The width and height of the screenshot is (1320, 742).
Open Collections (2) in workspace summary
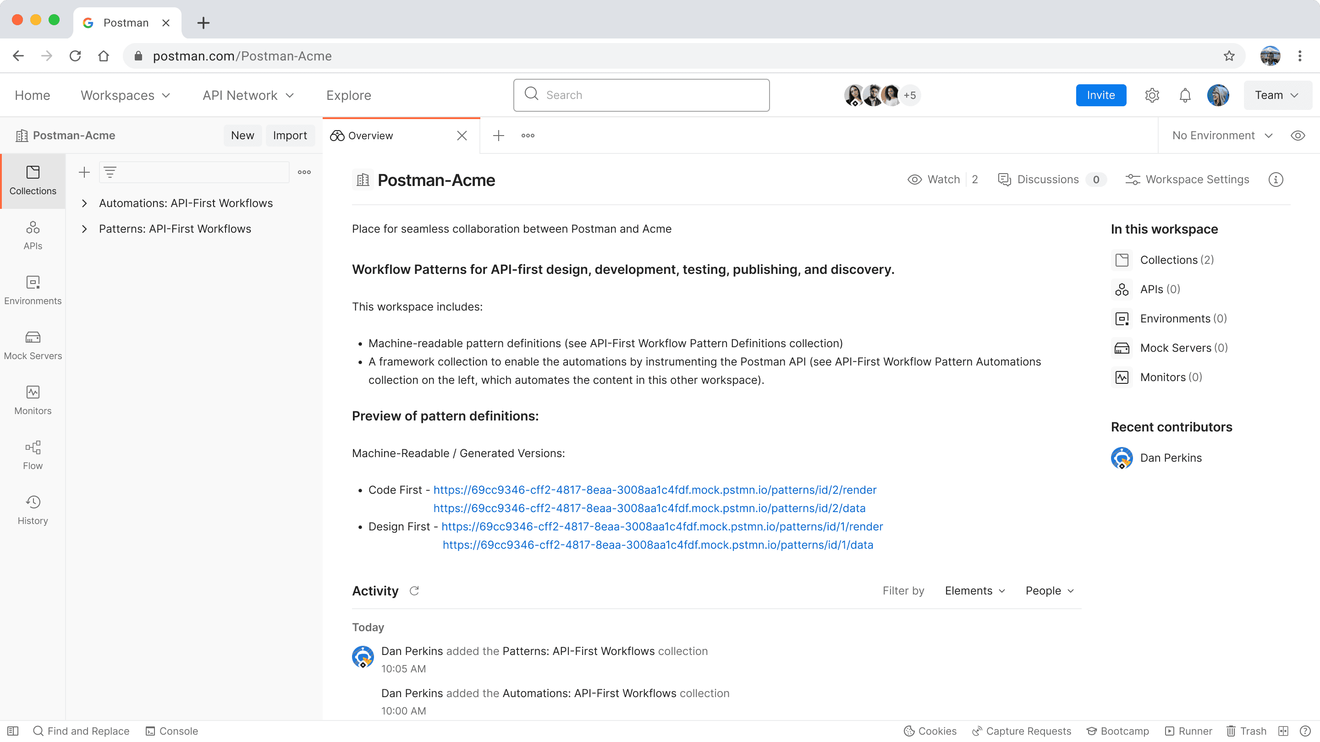[x=1164, y=260]
